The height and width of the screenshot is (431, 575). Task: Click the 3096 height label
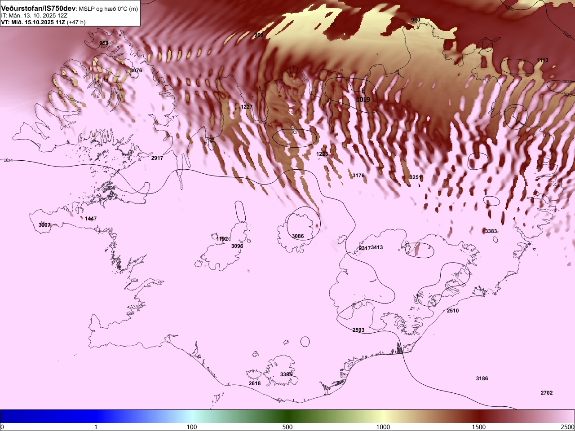[237, 246]
